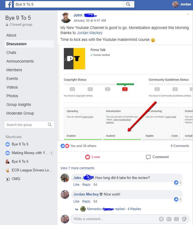
Task: Click the Facebook logo icon
Action: (9, 4)
